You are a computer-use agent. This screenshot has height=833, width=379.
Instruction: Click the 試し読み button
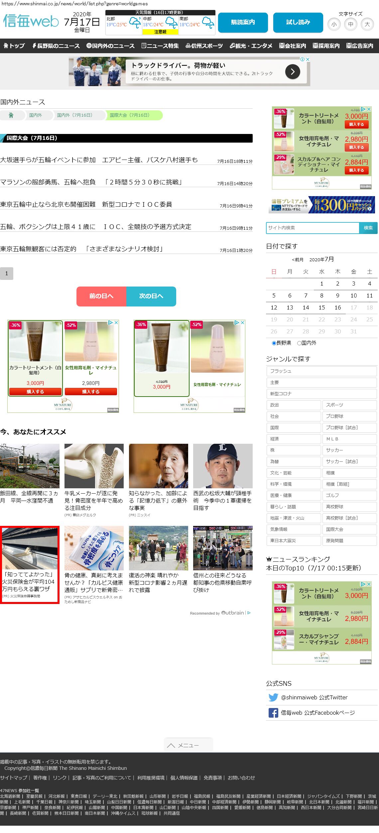(x=298, y=22)
